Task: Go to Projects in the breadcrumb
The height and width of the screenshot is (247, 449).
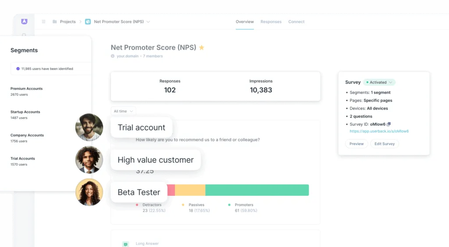Action: click(68, 22)
